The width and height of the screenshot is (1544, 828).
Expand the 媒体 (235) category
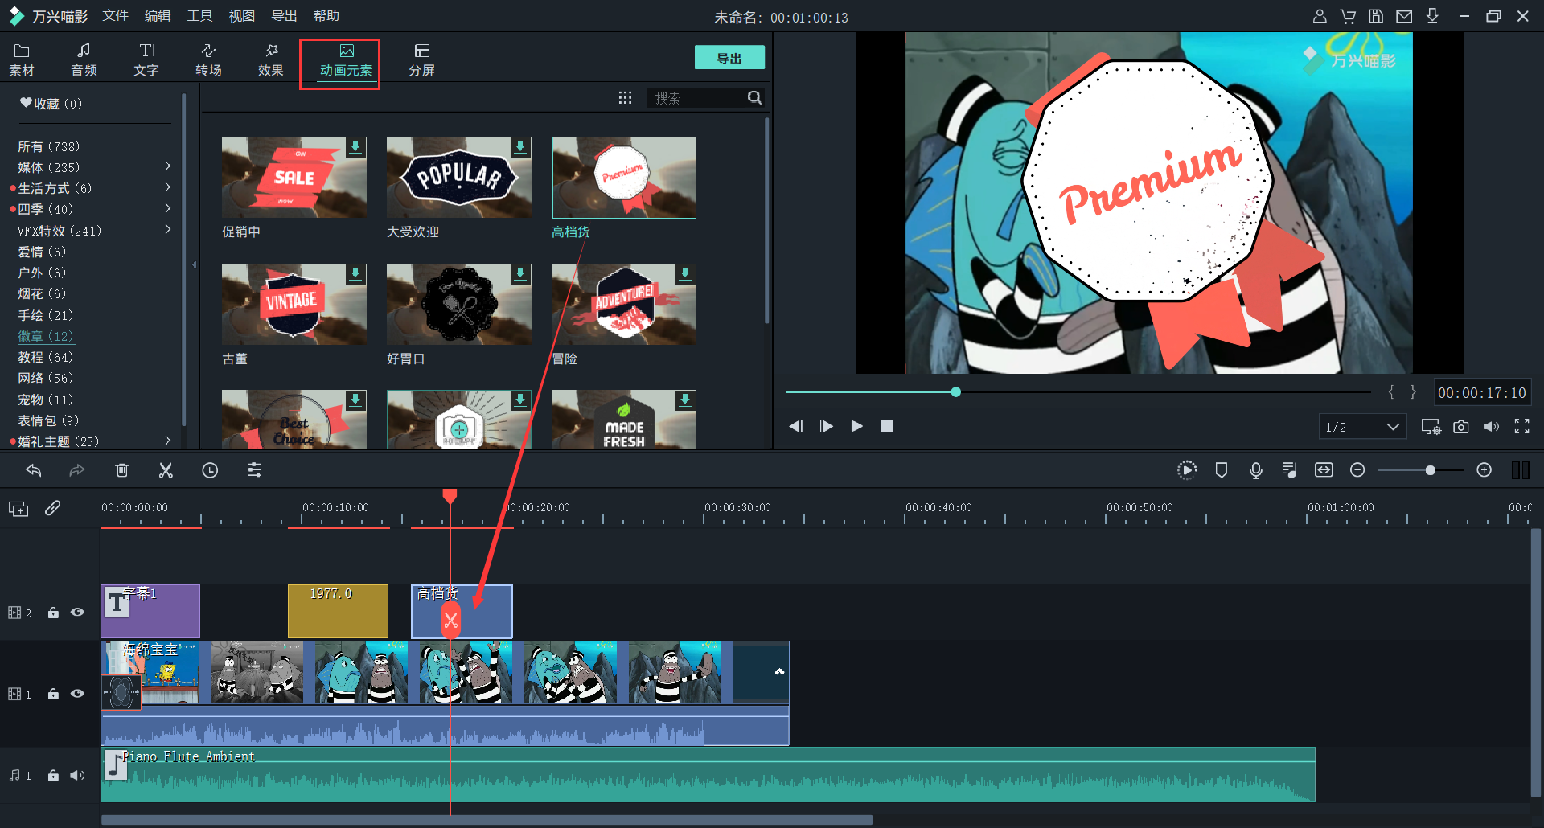[x=167, y=166]
